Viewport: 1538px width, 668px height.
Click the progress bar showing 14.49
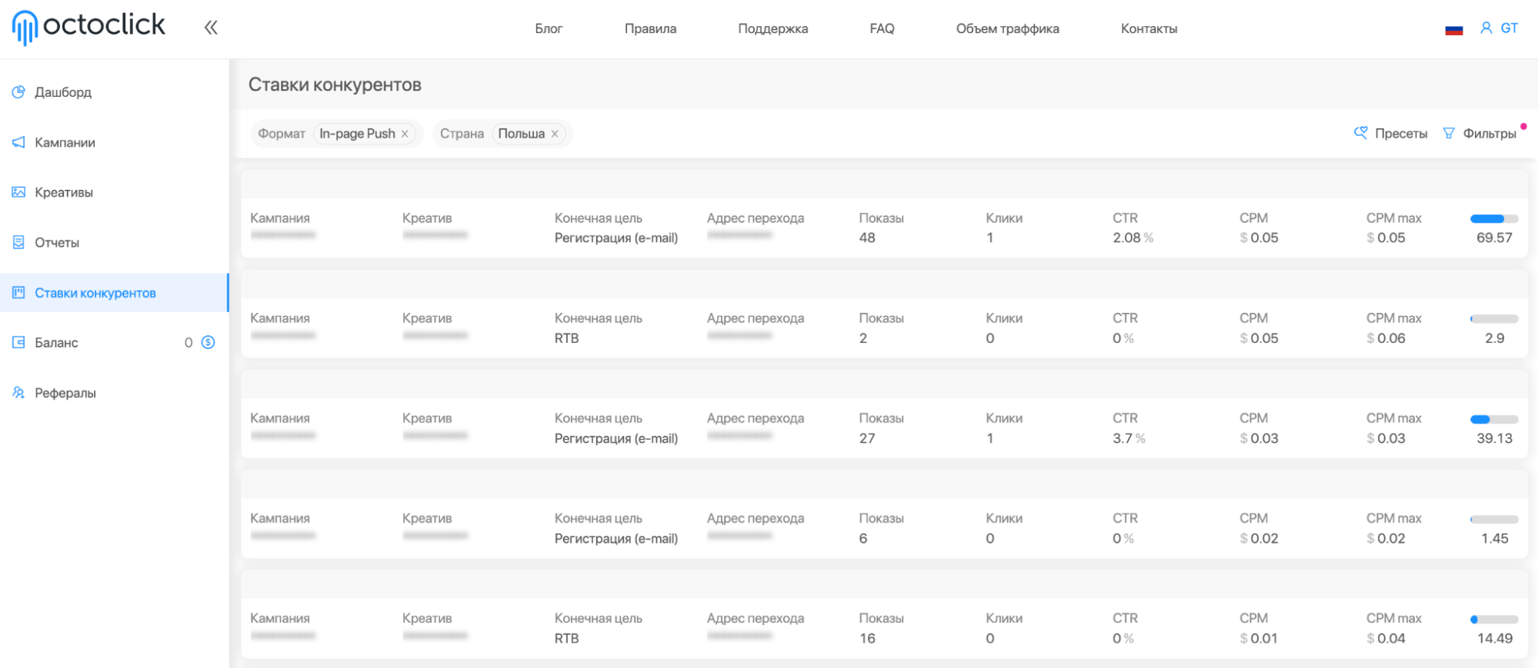click(1494, 620)
